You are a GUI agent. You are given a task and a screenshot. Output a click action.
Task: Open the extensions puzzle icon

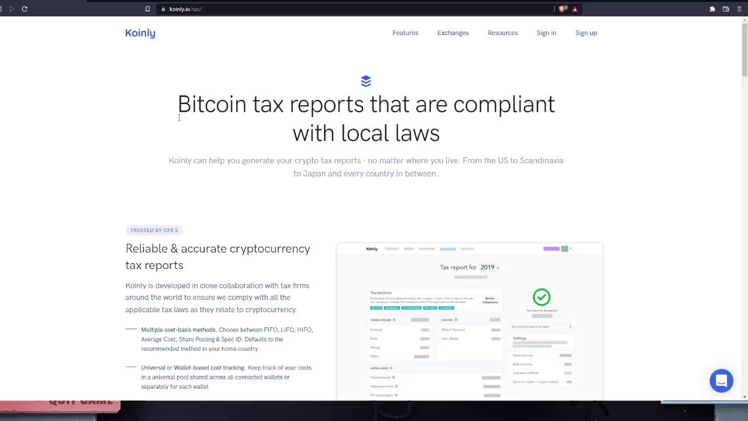click(x=712, y=9)
